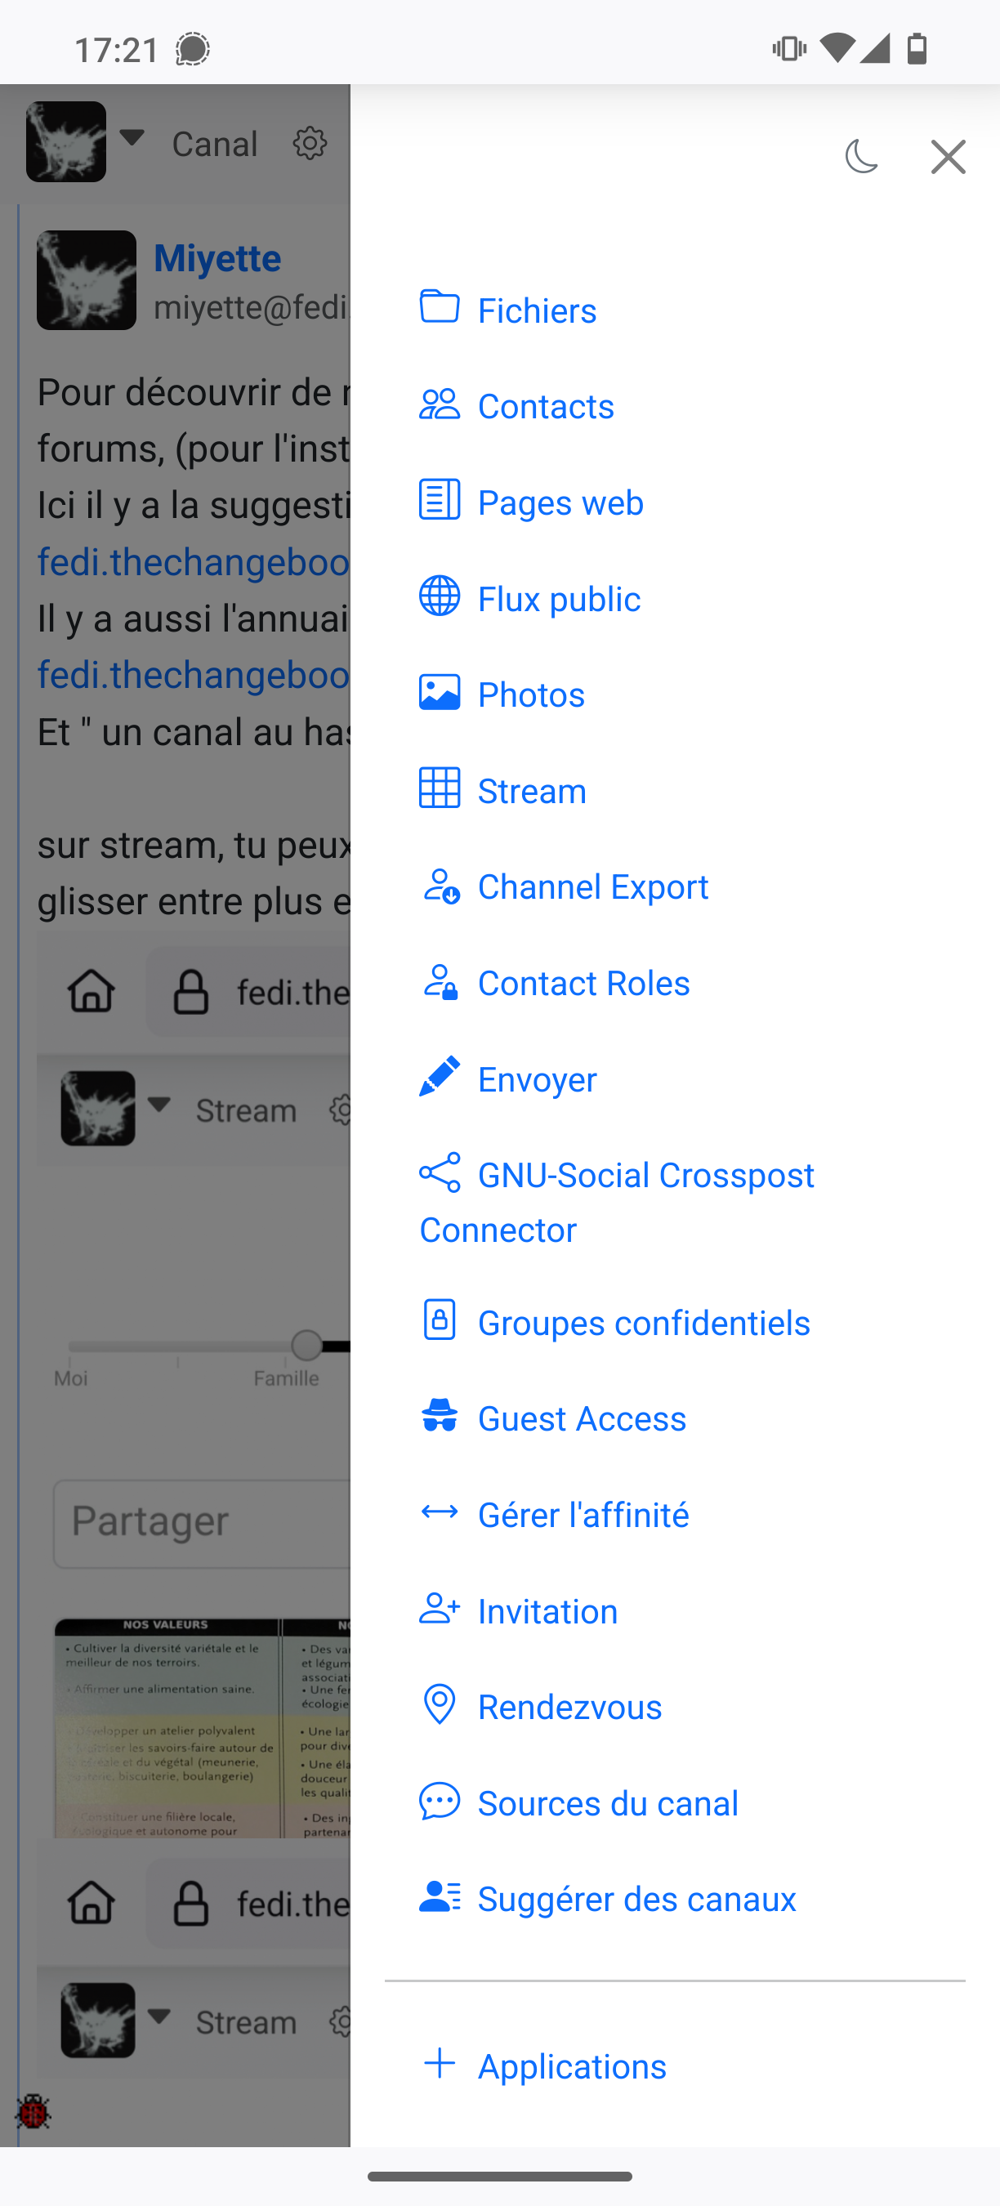Click the Partager input field
The height and width of the screenshot is (2206, 1000).
[202, 1523]
